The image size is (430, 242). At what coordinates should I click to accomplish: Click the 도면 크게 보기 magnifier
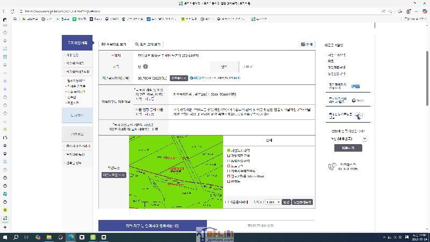[147, 44]
